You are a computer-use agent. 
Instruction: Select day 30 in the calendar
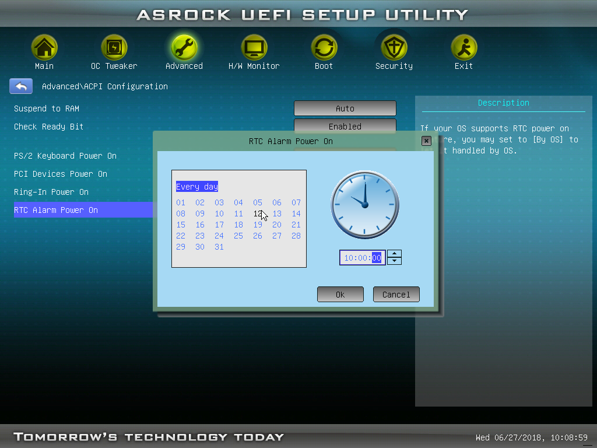click(200, 247)
